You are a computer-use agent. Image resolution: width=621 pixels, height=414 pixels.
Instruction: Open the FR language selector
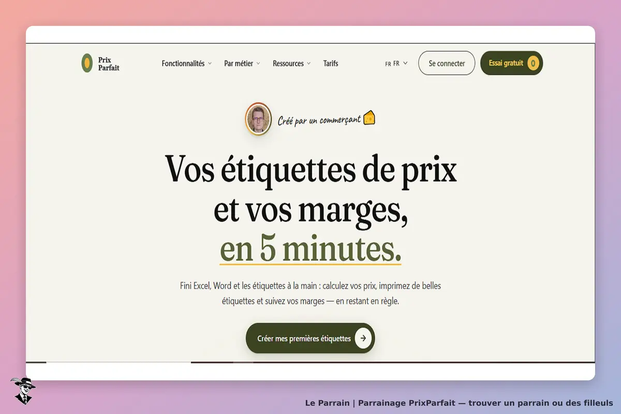click(x=396, y=63)
